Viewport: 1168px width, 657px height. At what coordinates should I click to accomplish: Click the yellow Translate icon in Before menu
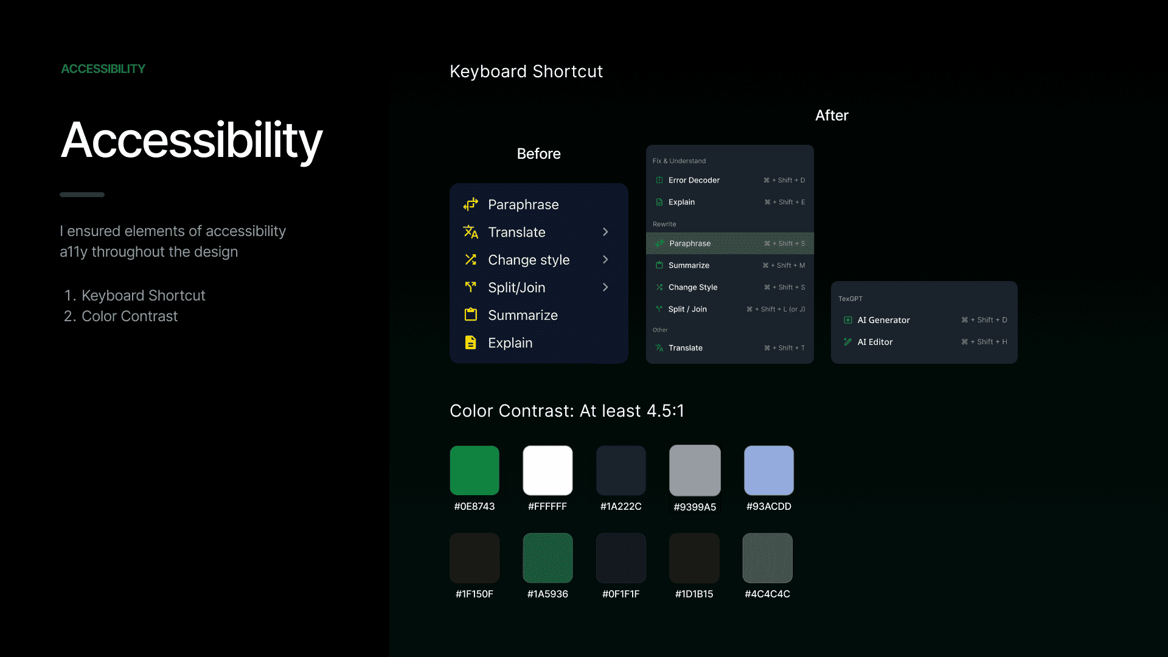pyautogui.click(x=470, y=232)
